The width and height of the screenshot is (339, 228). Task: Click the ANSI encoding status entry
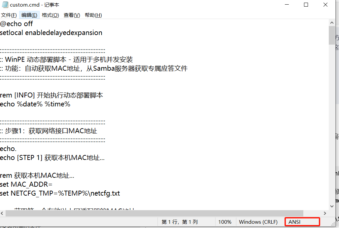pyautogui.click(x=302, y=222)
